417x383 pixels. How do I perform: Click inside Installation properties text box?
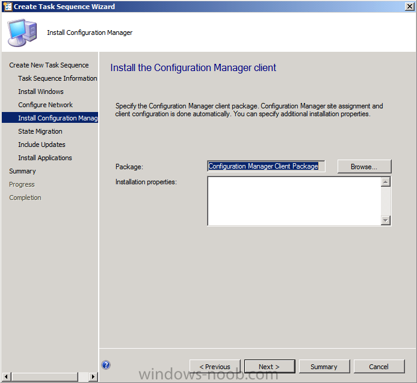tap(294, 201)
